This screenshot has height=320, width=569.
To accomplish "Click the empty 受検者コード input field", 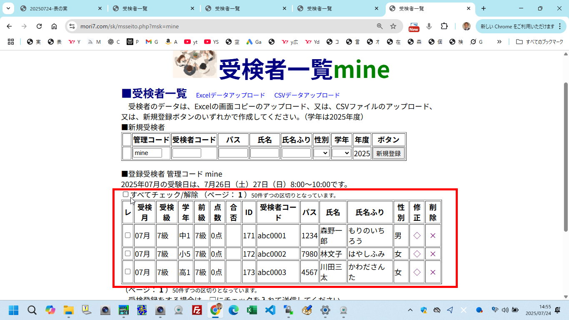I will [187, 153].
